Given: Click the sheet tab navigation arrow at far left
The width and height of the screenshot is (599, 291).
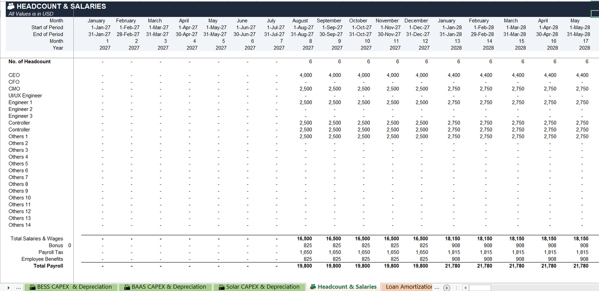Looking at the screenshot, I should 9,287.
